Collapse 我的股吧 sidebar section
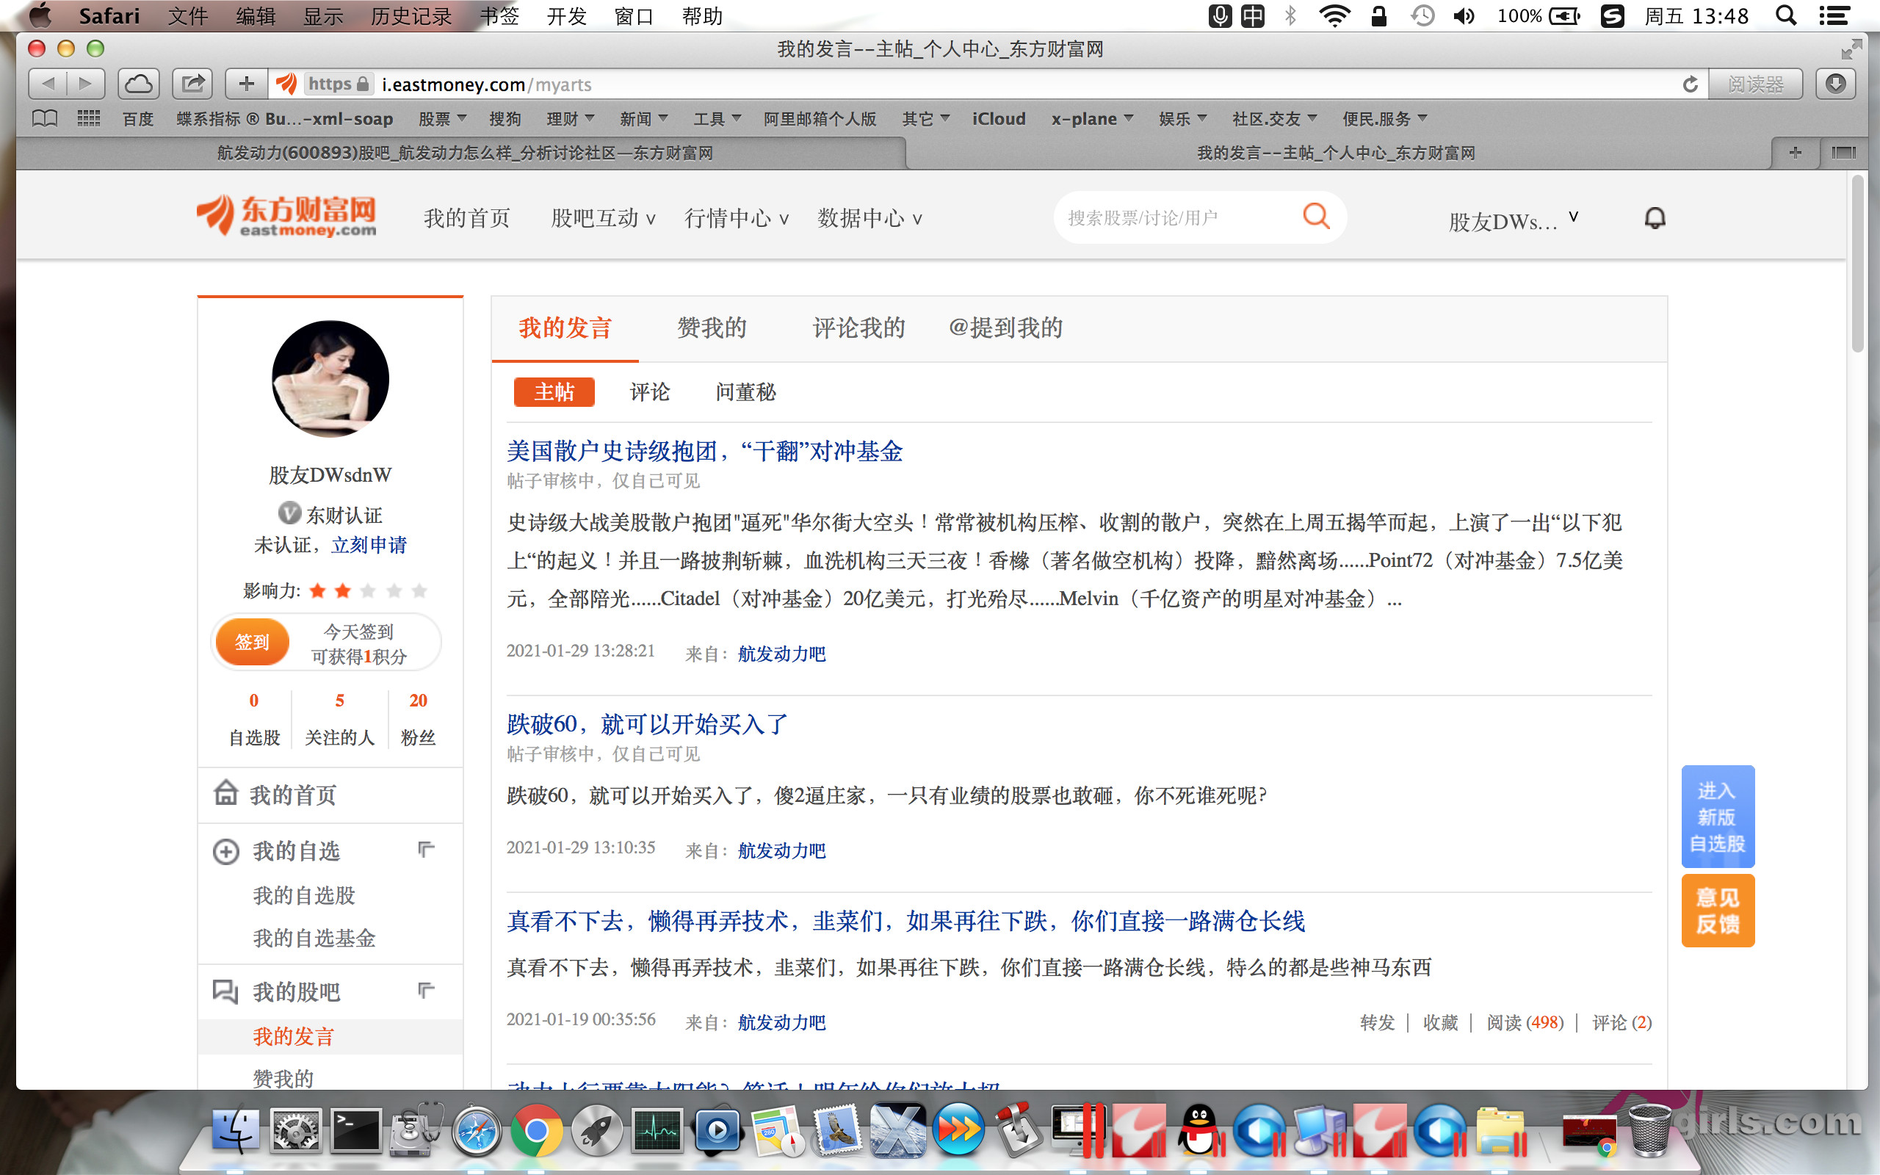Viewport: 1880px width, 1175px height. (426, 990)
